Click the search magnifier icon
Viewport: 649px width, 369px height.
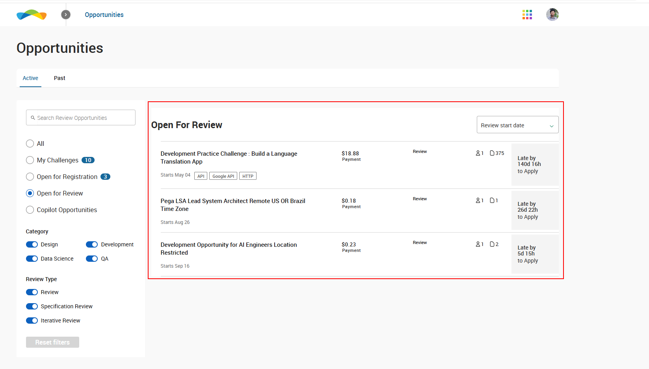pyautogui.click(x=33, y=118)
